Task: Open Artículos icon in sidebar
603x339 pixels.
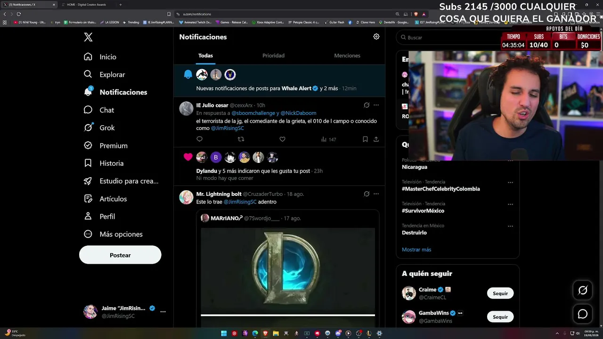Action: coord(88,199)
